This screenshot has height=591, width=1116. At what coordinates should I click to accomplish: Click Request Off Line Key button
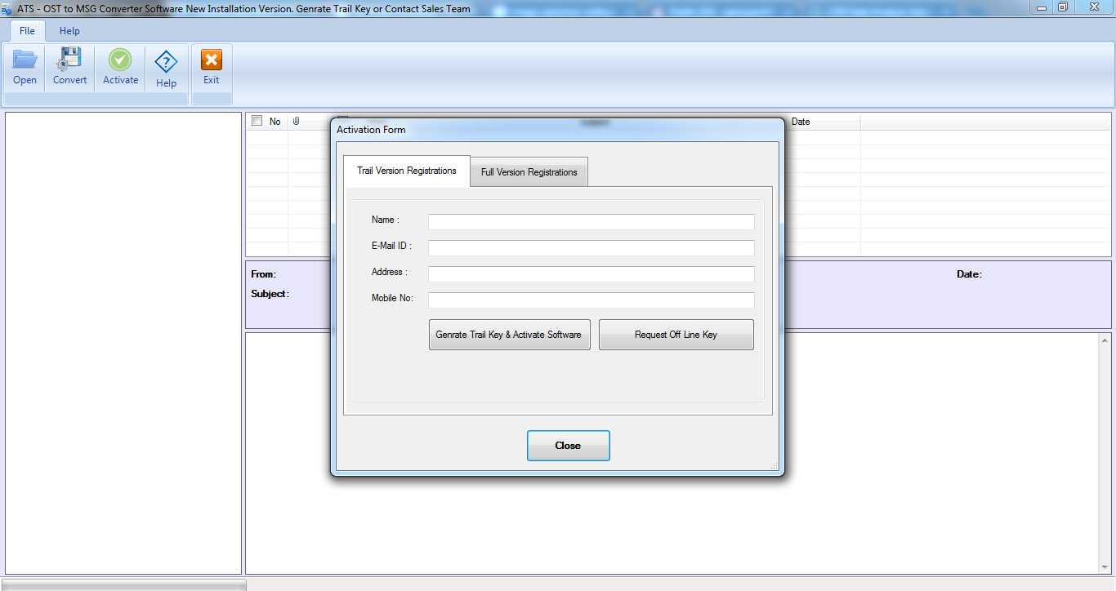click(676, 335)
